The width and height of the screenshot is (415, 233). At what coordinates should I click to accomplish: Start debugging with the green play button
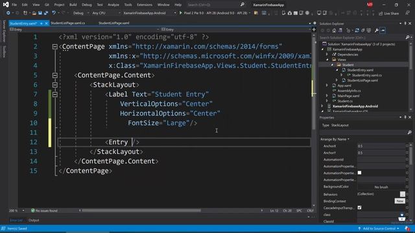coord(180,13)
